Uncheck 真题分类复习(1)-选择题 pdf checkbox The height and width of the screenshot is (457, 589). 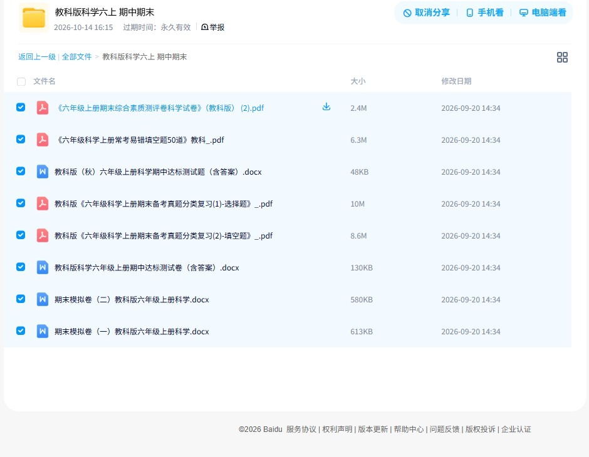point(21,203)
